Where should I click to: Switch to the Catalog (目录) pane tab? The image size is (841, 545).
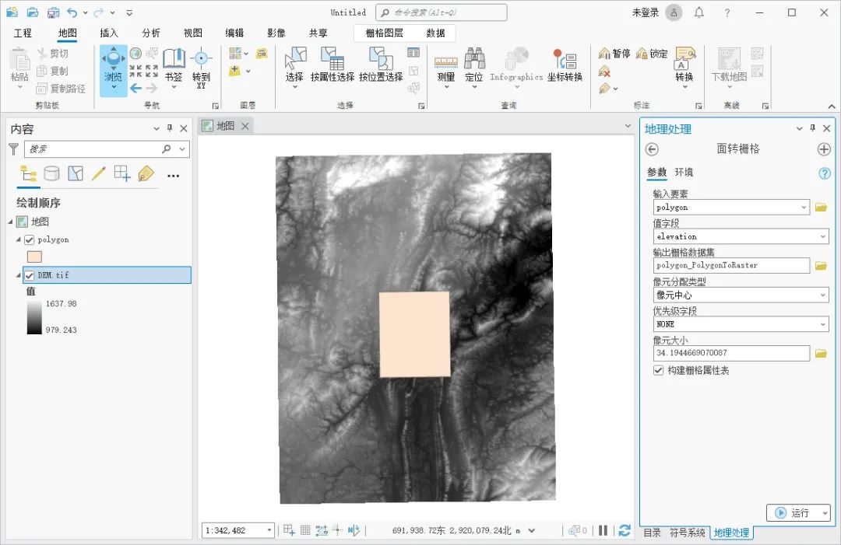coord(653,533)
